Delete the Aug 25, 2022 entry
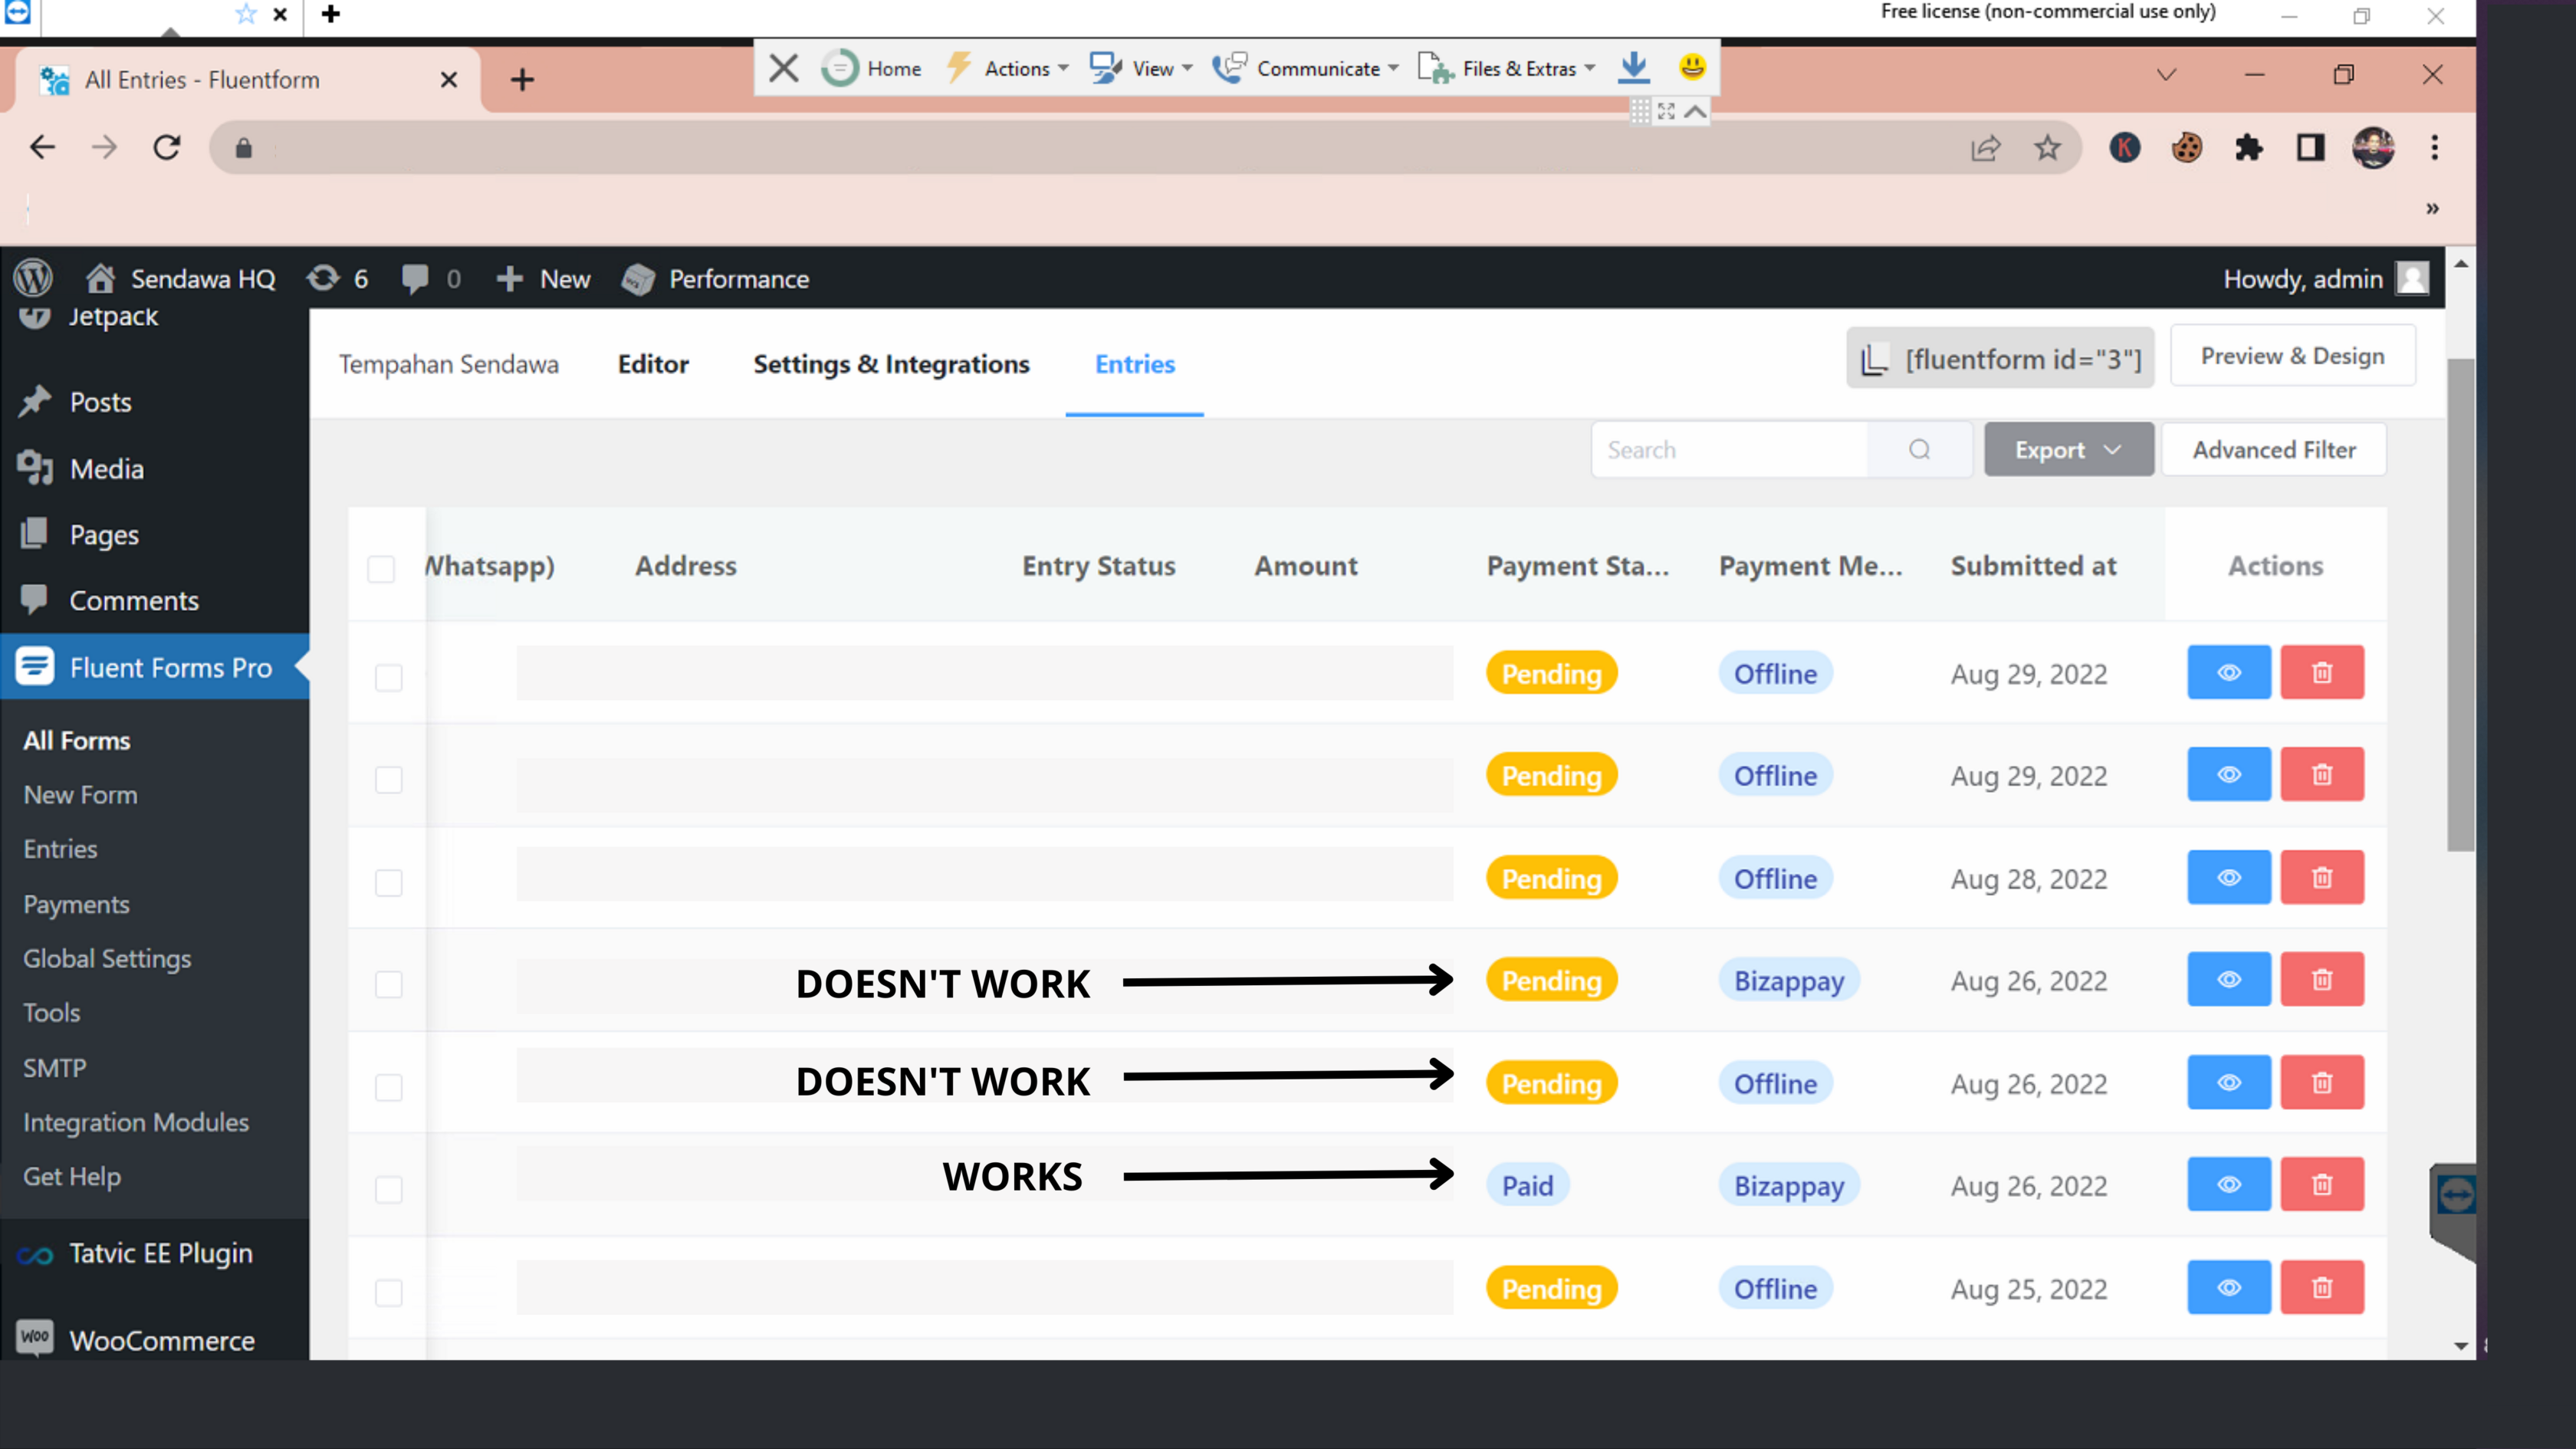2576x1449 pixels. click(2322, 1288)
